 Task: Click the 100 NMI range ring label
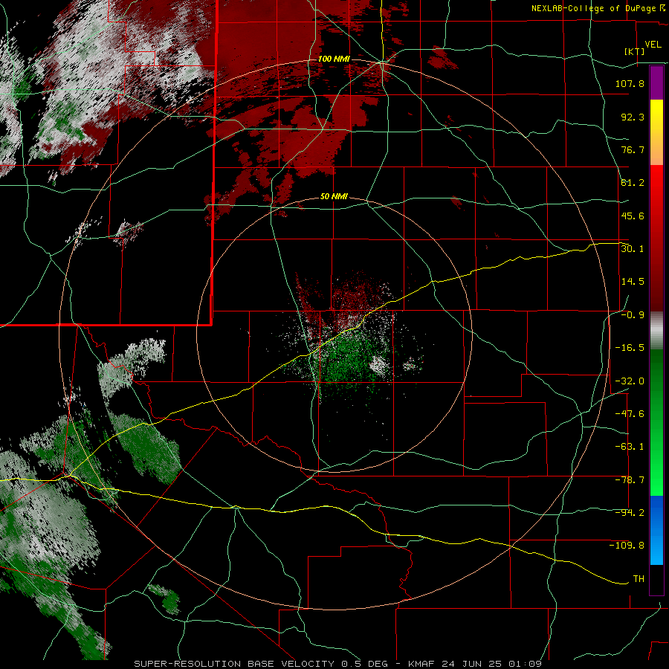[x=334, y=59]
